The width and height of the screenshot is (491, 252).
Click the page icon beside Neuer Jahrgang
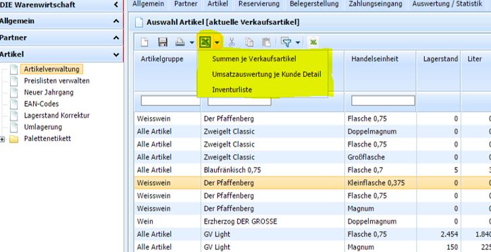click(14, 93)
